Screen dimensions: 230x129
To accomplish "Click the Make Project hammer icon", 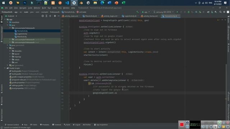I will click(137, 12).
